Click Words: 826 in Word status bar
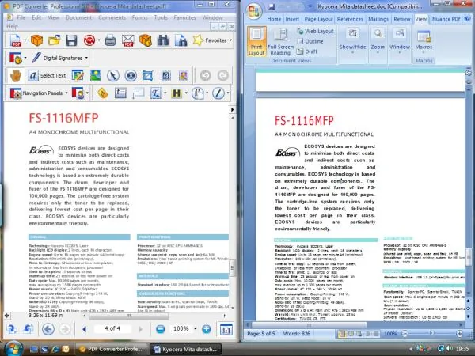Viewport: 475px width, 356px height. 297,334
